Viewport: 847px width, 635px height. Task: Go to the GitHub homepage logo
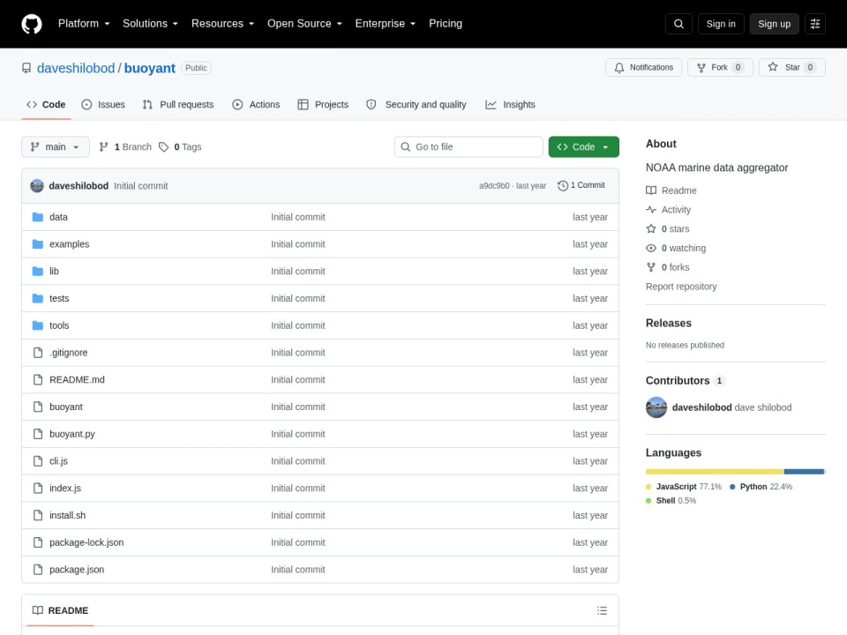click(x=32, y=24)
